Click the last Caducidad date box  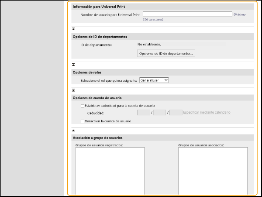click(x=176, y=113)
